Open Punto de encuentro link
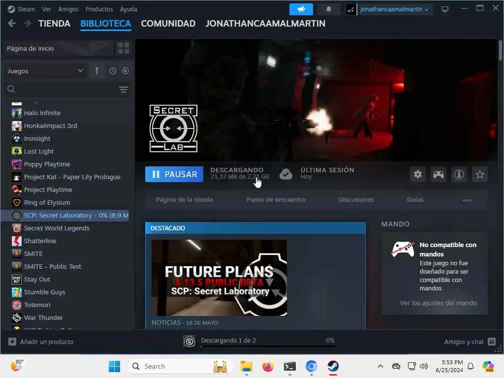504x378 pixels. [276, 200]
